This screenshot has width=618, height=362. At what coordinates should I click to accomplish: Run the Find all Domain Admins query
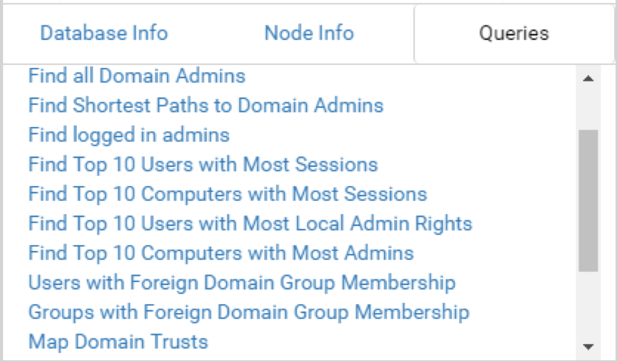[x=136, y=76]
